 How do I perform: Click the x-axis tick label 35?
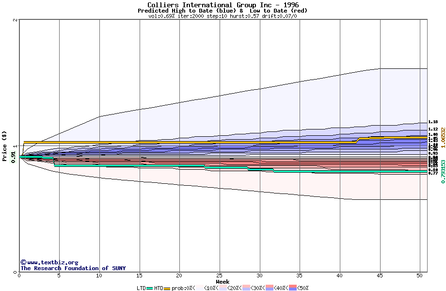(300, 275)
